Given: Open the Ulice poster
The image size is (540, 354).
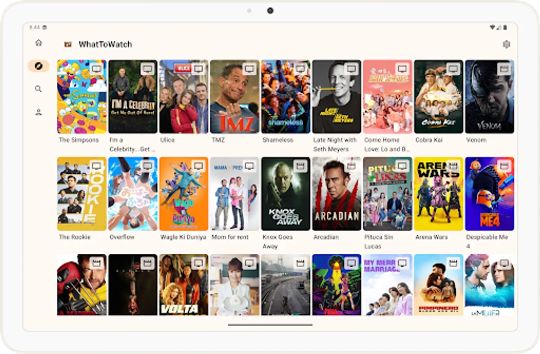Looking at the screenshot, I should (184, 97).
